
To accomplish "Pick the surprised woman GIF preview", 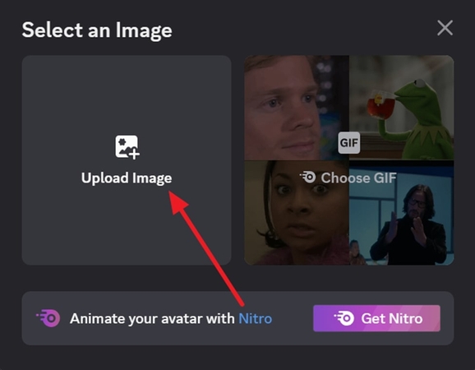I will 297,213.
